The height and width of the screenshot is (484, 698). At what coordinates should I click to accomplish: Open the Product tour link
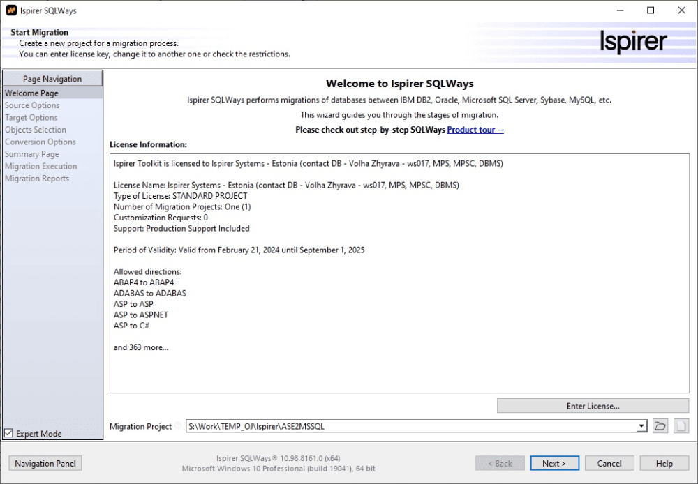475,130
